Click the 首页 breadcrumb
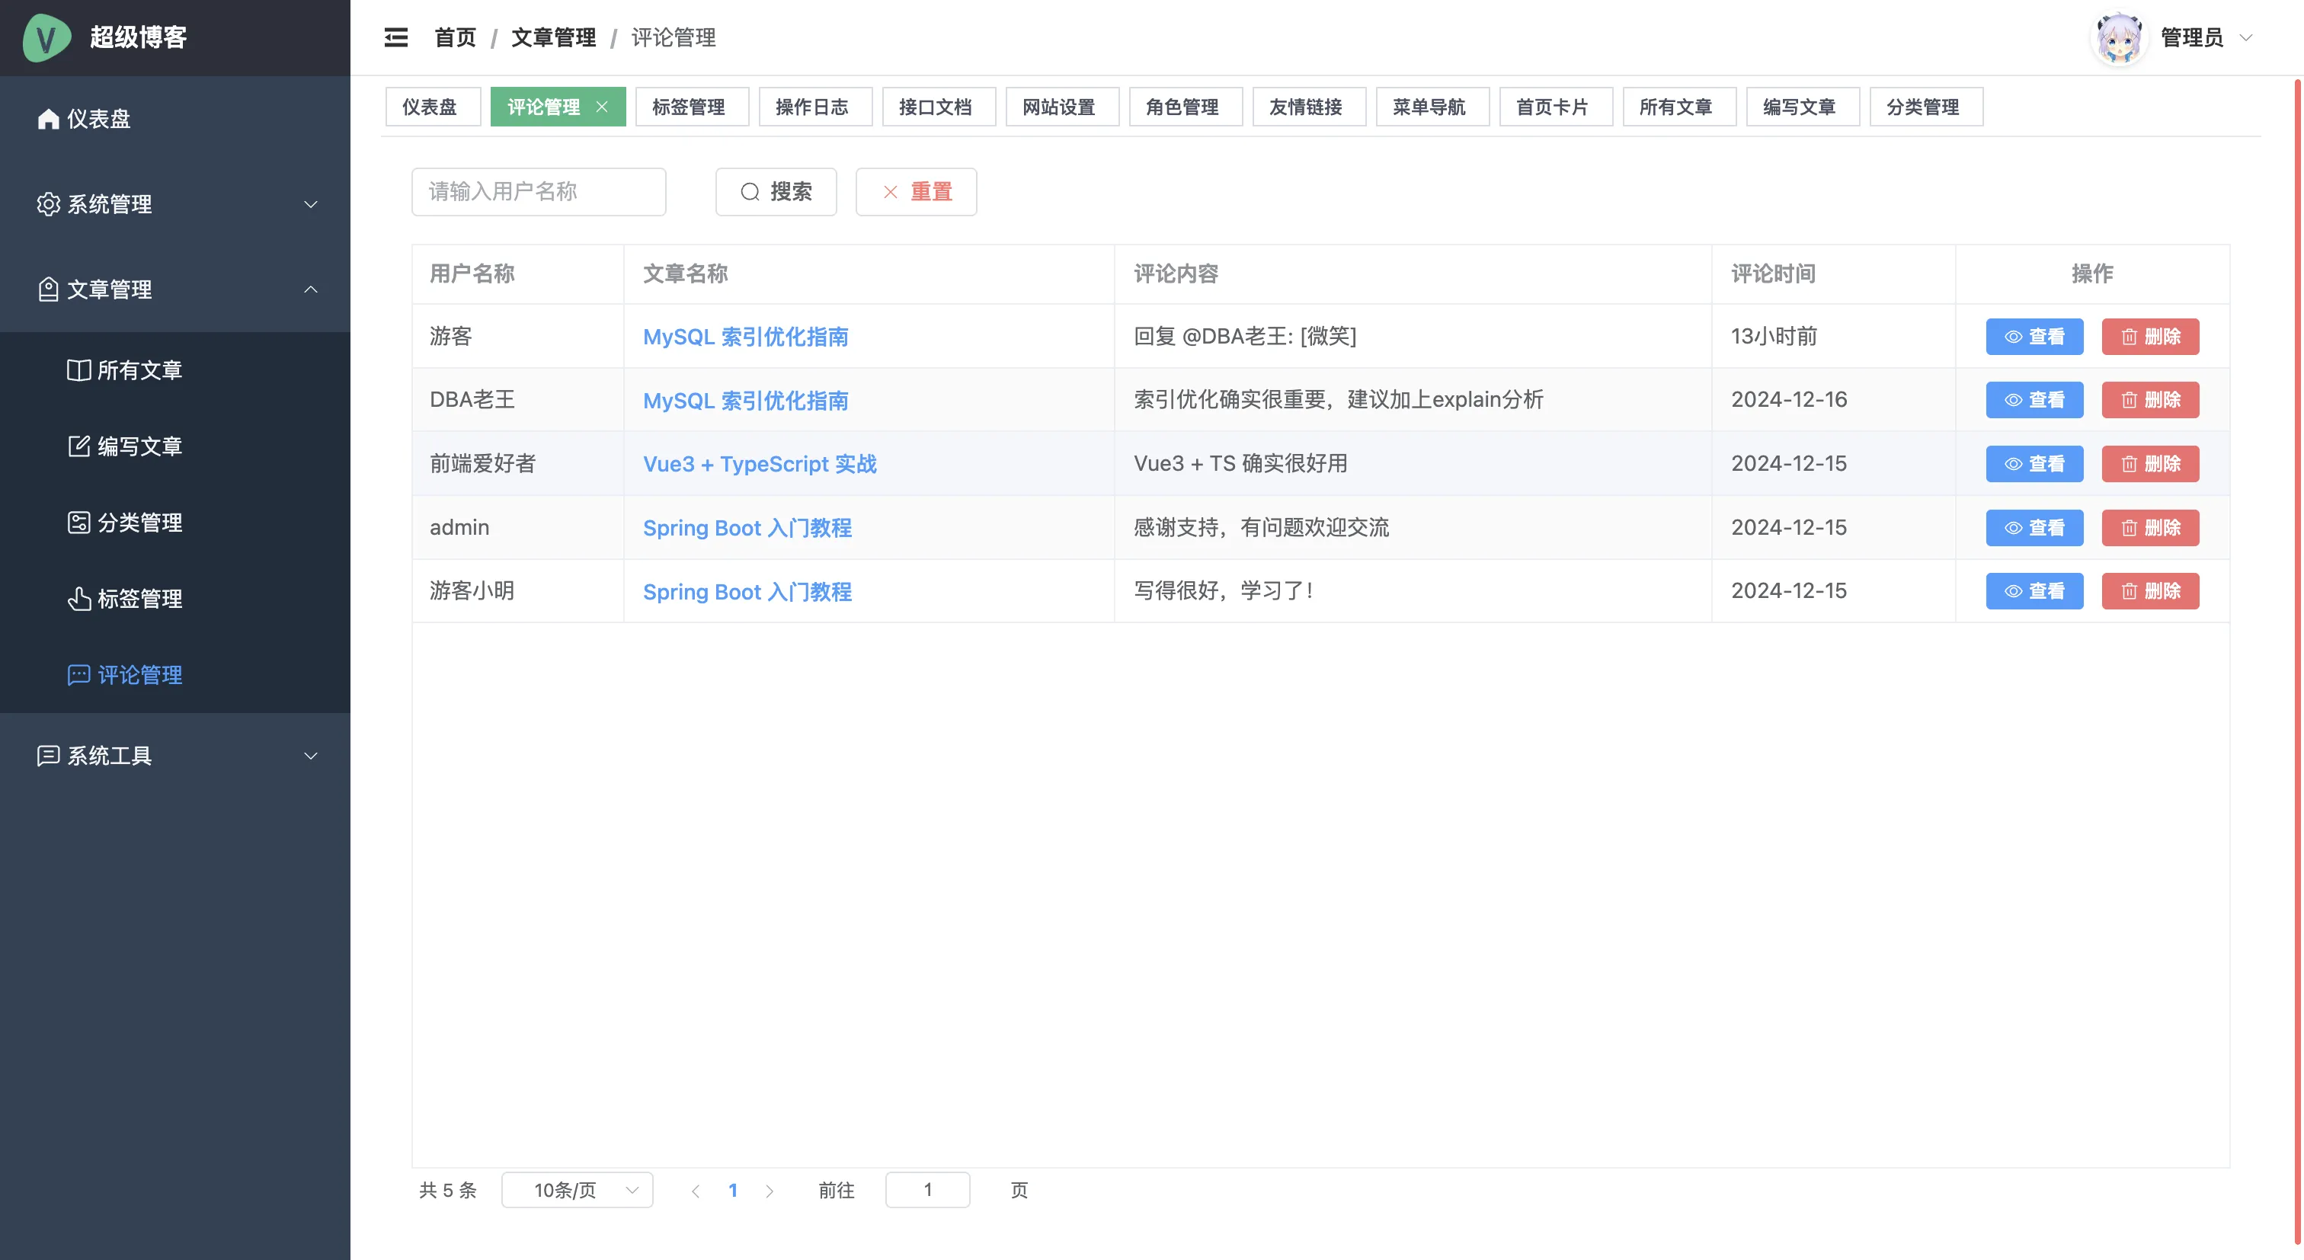Screen dimensions: 2304x1260 tap(456, 37)
